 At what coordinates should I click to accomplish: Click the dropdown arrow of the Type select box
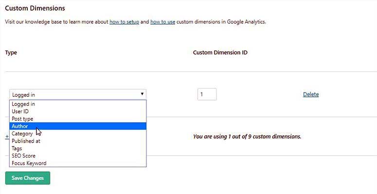coord(142,94)
